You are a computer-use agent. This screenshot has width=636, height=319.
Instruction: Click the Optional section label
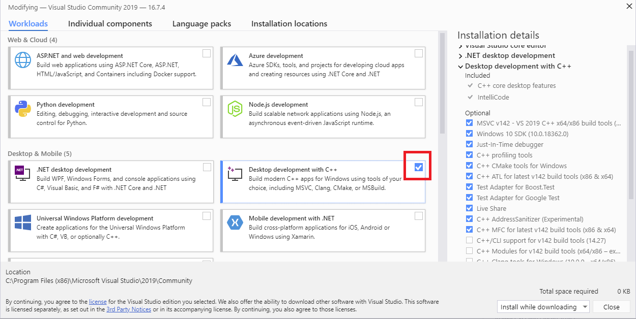tap(478, 113)
